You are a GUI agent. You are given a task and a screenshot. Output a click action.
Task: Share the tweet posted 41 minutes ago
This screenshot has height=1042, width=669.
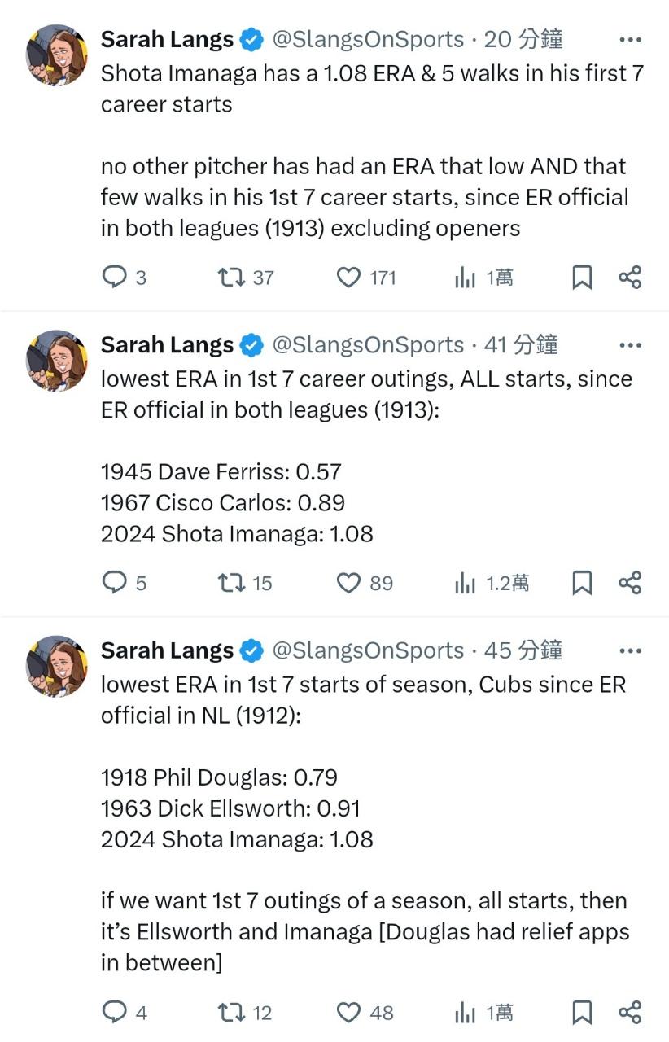point(630,583)
